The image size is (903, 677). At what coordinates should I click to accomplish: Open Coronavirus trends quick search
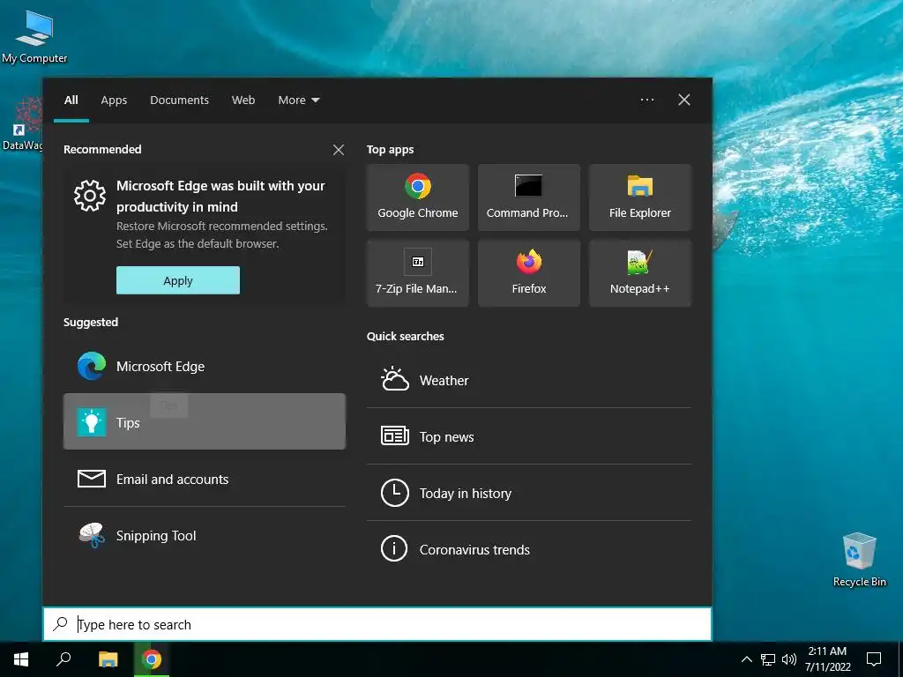pos(529,549)
